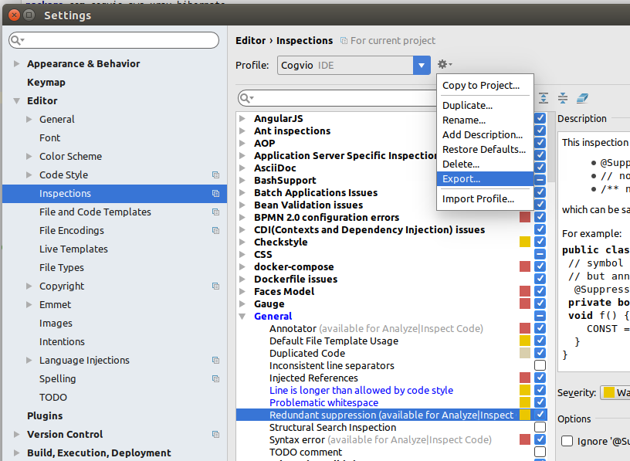This screenshot has height=461, width=630.
Task: Collapse the Editor settings section
Action: point(16,101)
